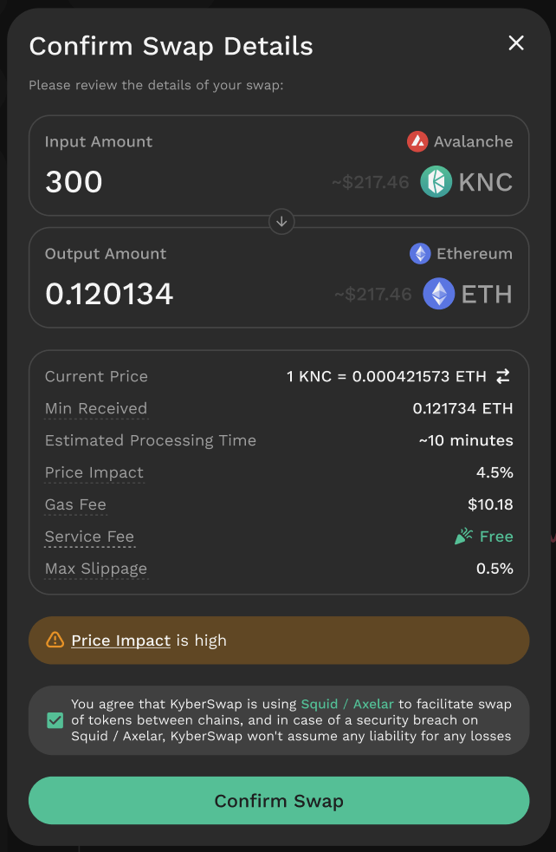Uncheck the Squid / Axelar agreement checkbox
This screenshot has height=852, width=556.
[x=55, y=720]
